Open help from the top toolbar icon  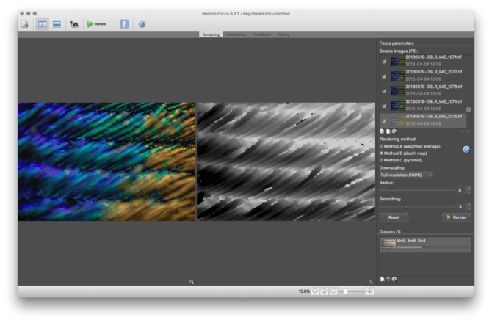pyautogui.click(x=142, y=24)
